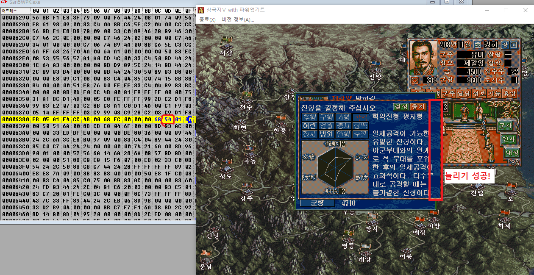
Task: Confirm formation with 결정 button
Action: pos(400,107)
